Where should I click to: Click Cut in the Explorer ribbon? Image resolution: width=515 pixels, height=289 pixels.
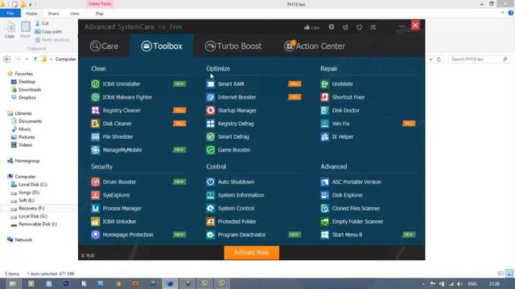tap(42, 23)
